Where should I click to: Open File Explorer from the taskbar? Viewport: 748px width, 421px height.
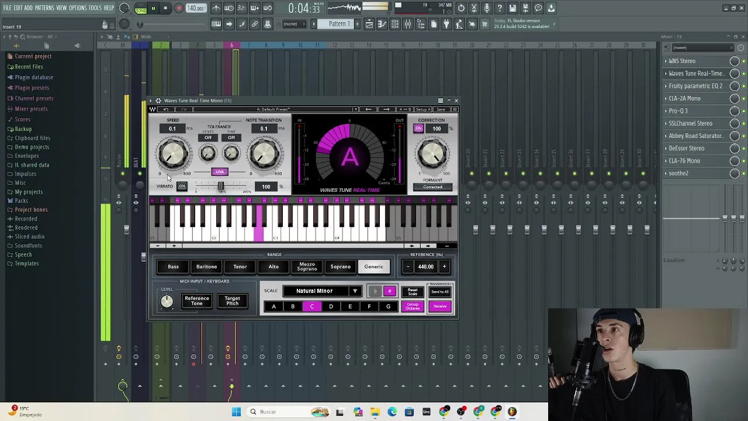tap(375, 412)
